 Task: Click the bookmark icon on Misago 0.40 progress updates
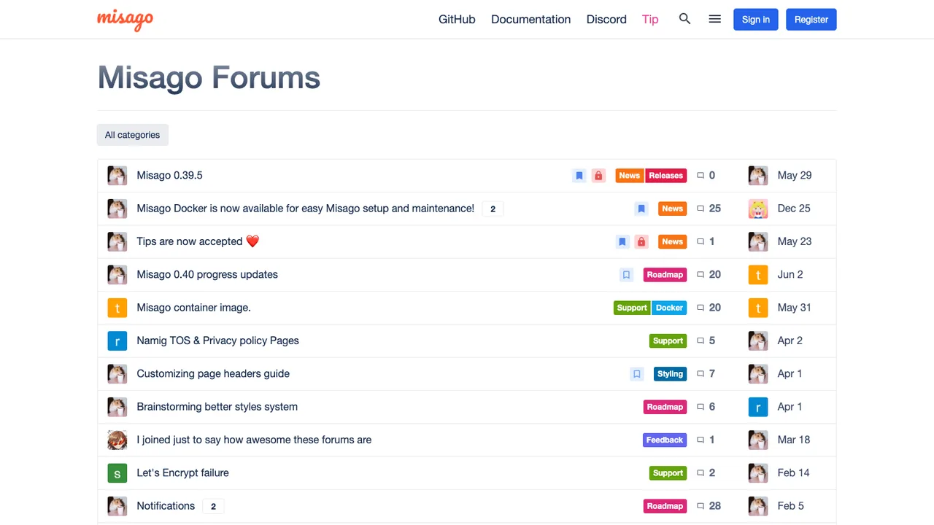pos(626,275)
